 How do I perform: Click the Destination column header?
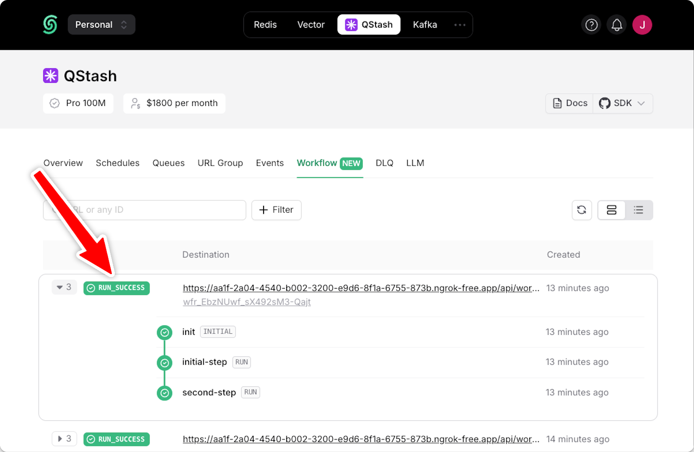pyautogui.click(x=206, y=254)
